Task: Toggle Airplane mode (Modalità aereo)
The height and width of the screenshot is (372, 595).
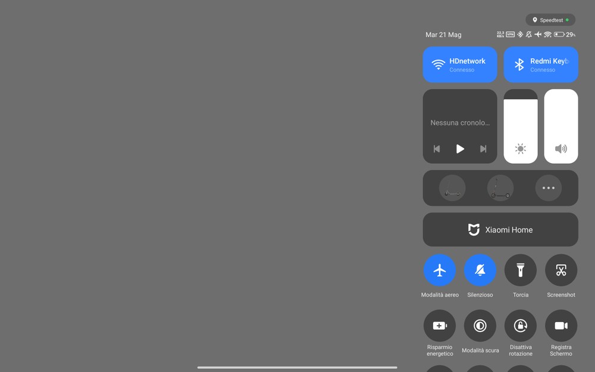Action: click(440, 270)
